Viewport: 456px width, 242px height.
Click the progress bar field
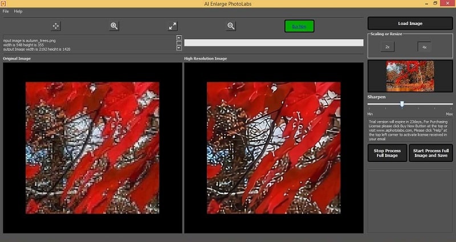pos(274,43)
